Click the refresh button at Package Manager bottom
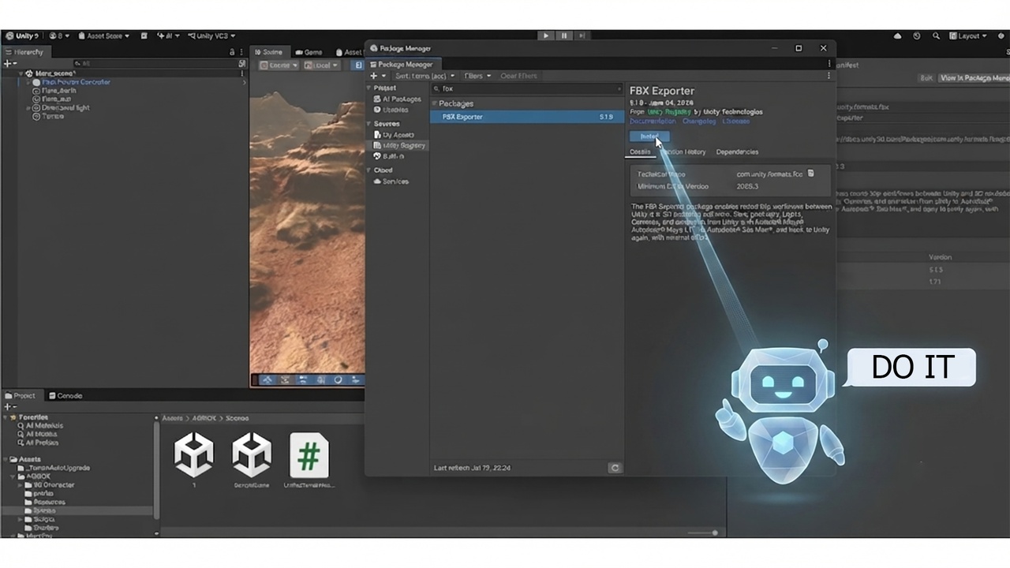Image resolution: width=1010 pixels, height=568 pixels. tap(615, 468)
